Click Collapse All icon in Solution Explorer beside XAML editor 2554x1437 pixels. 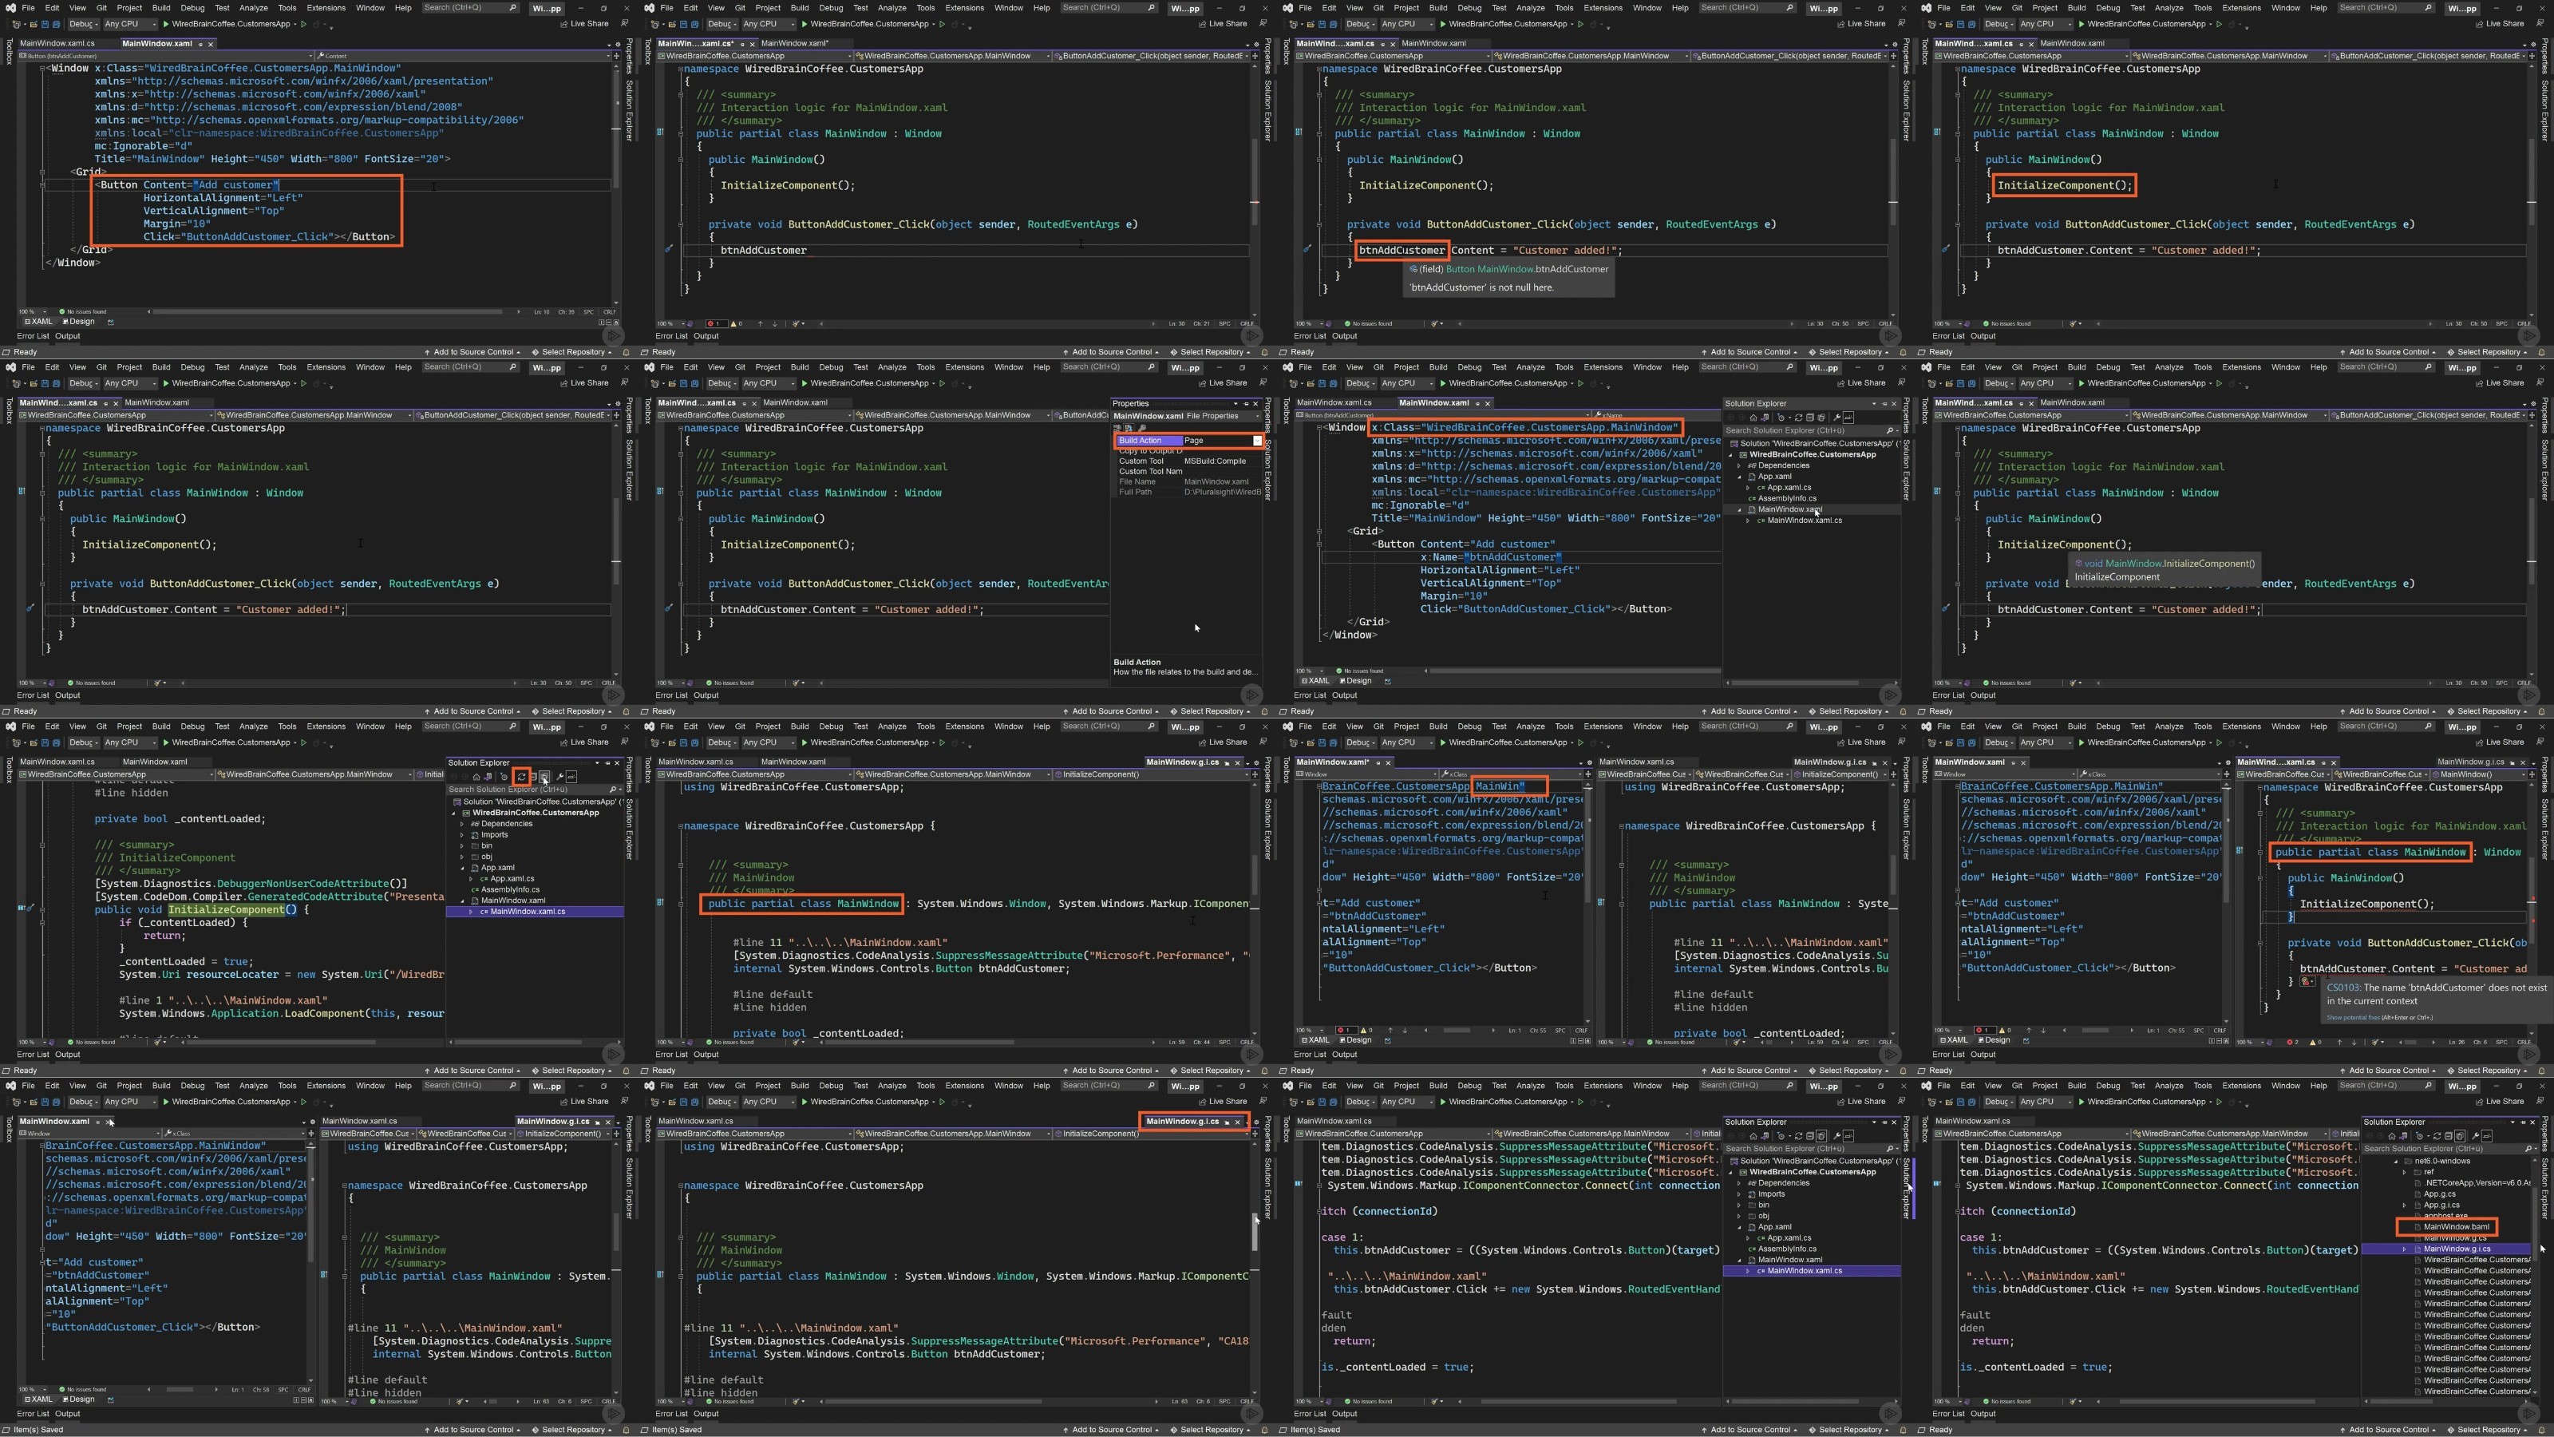coord(1810,418)
